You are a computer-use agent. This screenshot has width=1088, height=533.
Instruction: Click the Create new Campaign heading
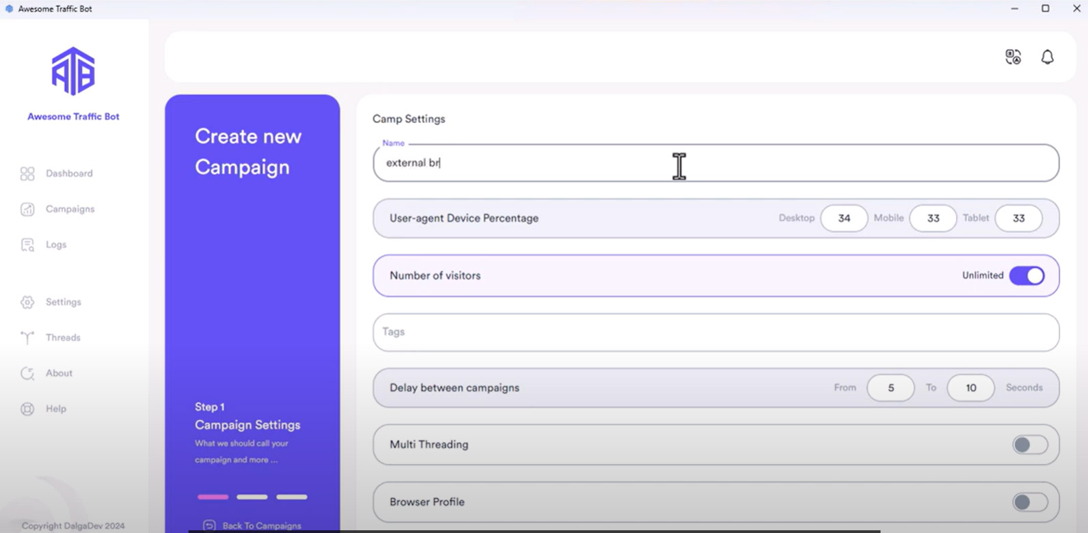tap(248, 152)
